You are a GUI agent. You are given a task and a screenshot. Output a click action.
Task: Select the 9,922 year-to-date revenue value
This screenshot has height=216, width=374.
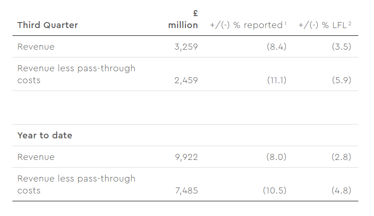(x=185, y=157)
